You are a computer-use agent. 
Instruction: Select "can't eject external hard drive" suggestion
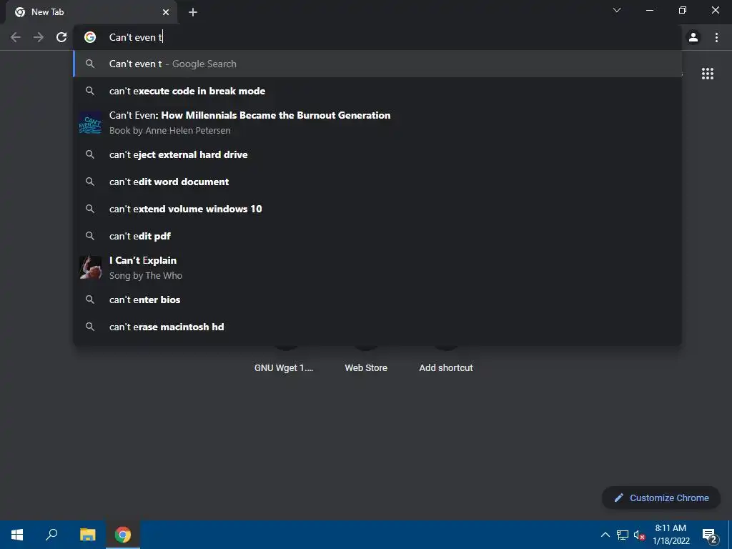[x=377, y=154]
